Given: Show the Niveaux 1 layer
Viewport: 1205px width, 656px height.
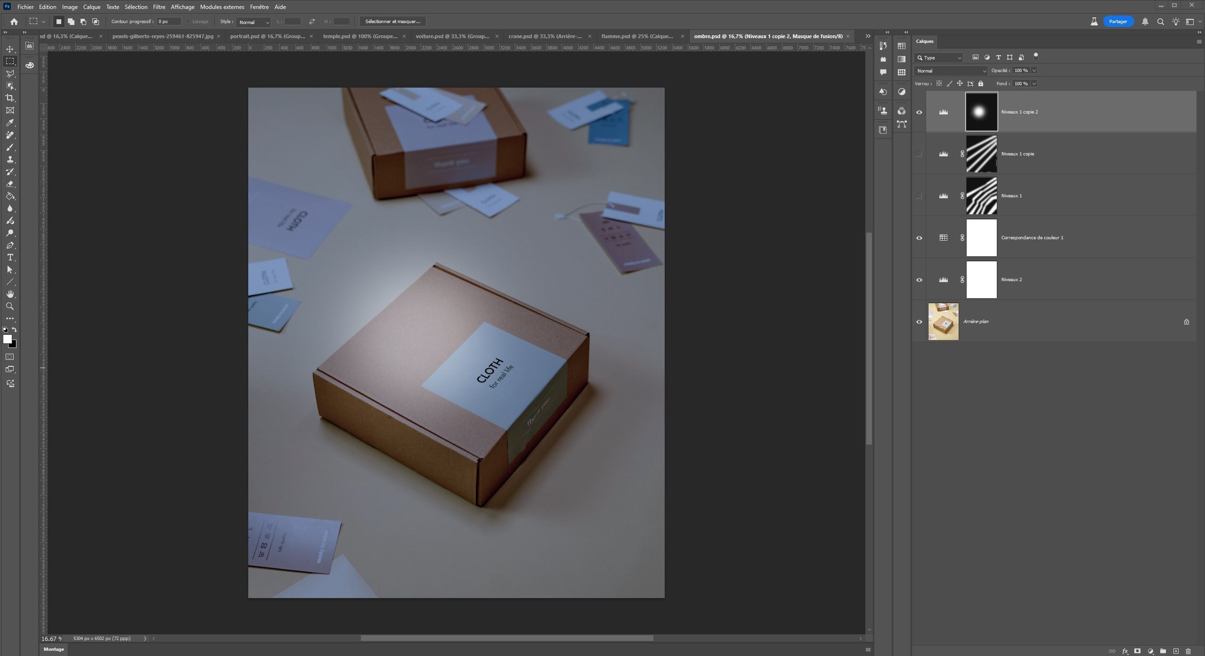Looking at the screenshot, I should click(919, 196).
